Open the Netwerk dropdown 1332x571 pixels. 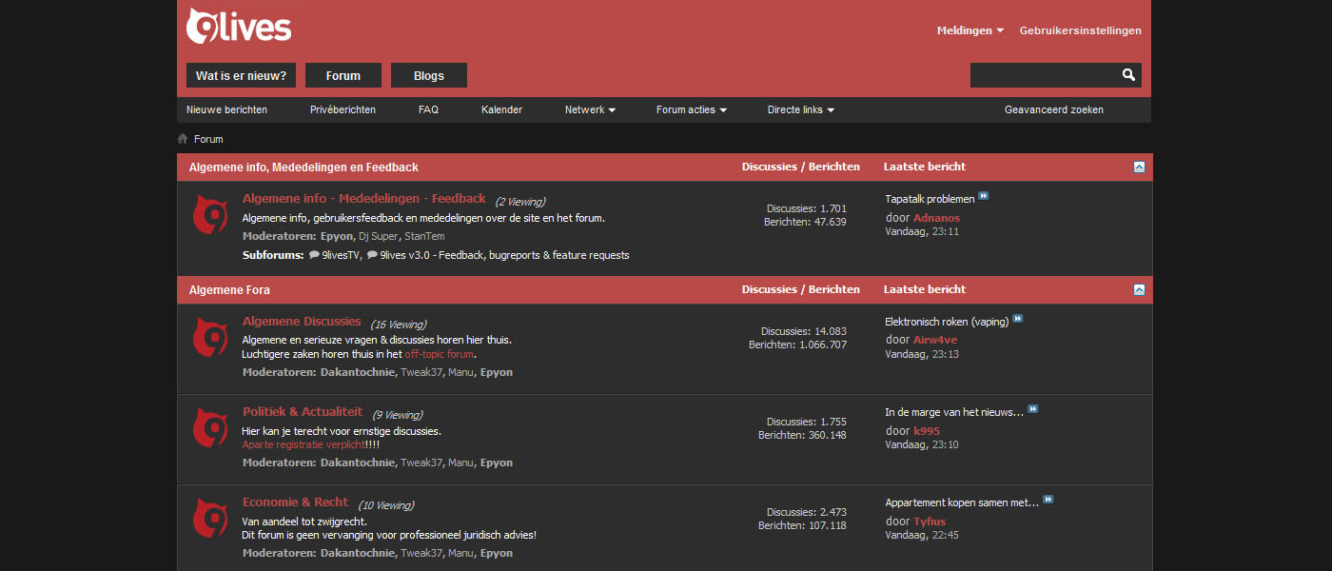[590, 109]
